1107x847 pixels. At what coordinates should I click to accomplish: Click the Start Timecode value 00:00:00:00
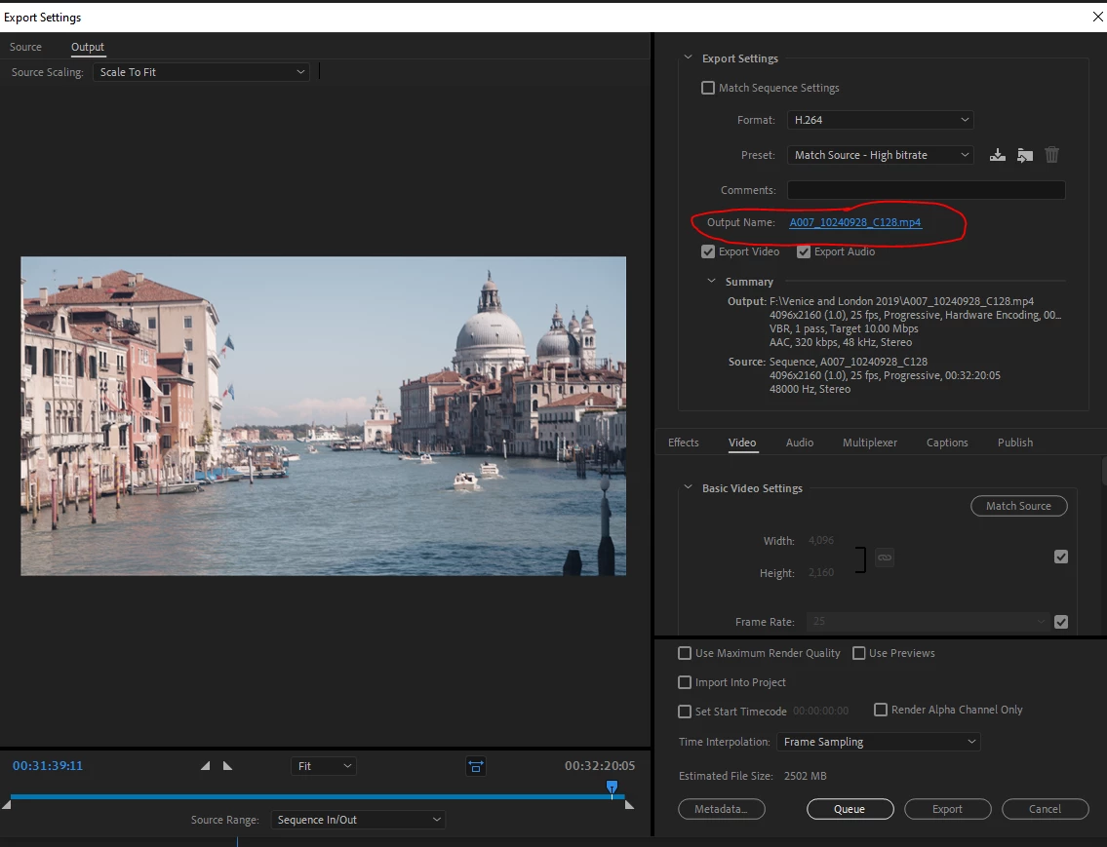pos(820,711)
